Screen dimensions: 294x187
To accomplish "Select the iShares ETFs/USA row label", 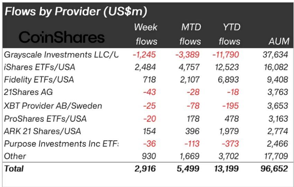I will pos(39,67).
